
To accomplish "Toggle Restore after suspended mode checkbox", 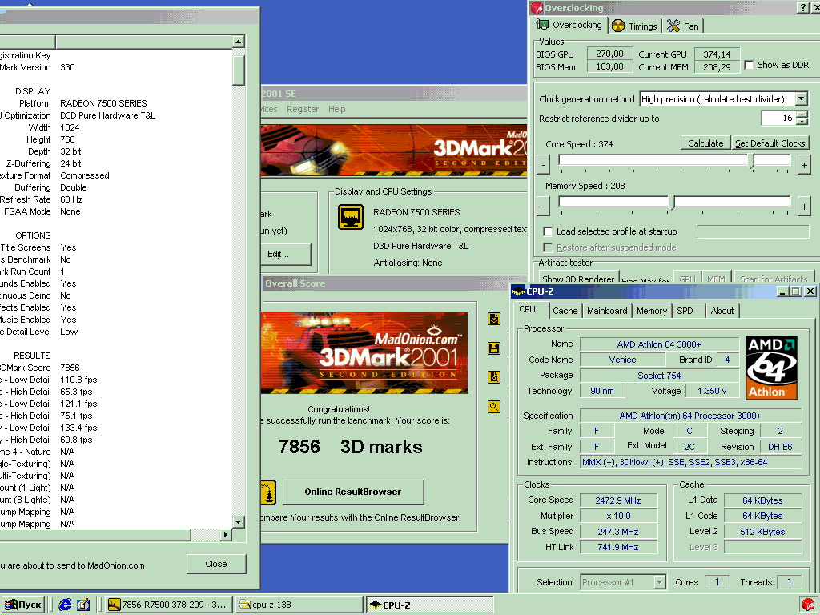I will (548, 247).
